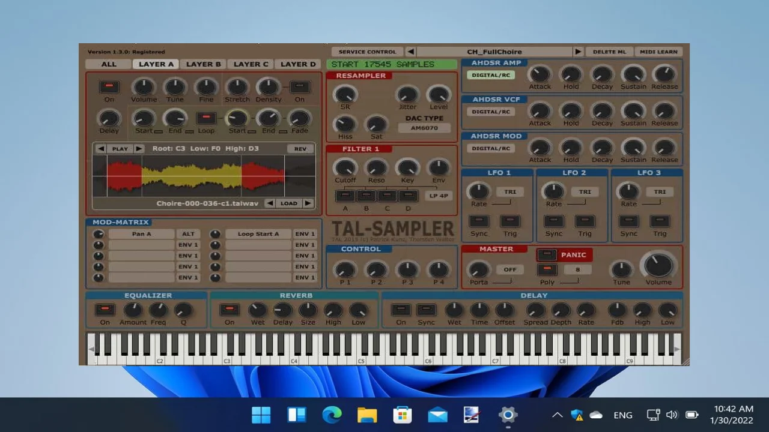Image resolution: width=769 pixels, height=432 pixels.
Task: Click the PLAY sample button
Action: click(x=120, y=149)
